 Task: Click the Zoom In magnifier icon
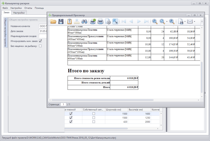(172, 22)
